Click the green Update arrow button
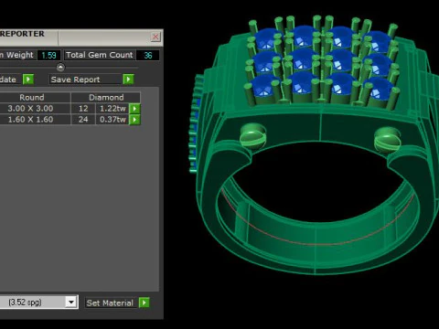The width and height of the screenshot is (439, 329). pos(28,80)
